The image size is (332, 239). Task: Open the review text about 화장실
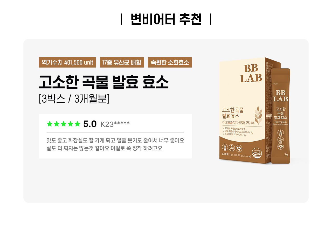(115, 144)
